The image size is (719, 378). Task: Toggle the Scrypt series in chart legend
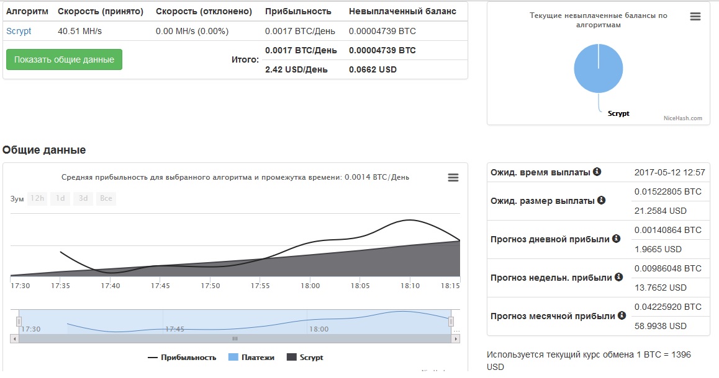pyautogui.click(x=305, y=358)
